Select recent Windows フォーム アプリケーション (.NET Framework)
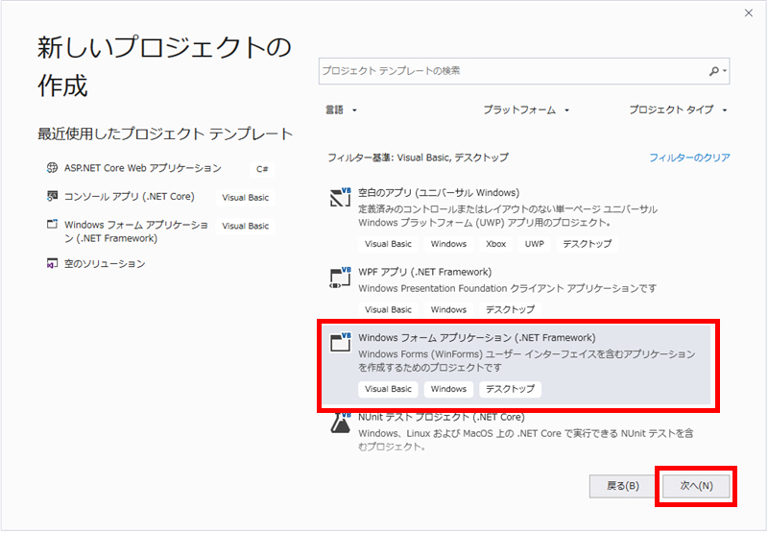This screenshot has height=533, width=768. coord(136,231)
